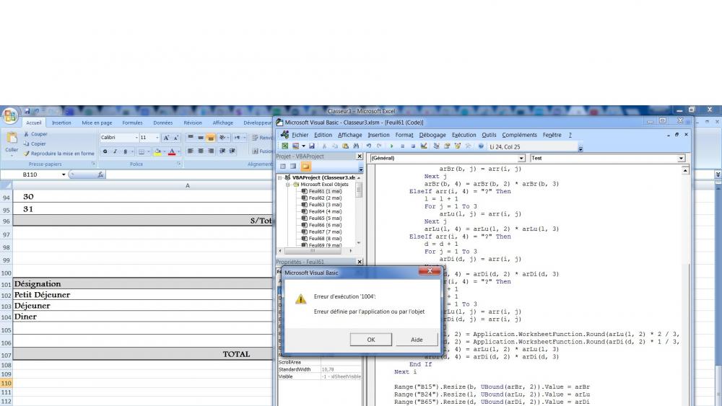
Task: Collapse the VBAProject tree node
Action: [x=279, y=177]
